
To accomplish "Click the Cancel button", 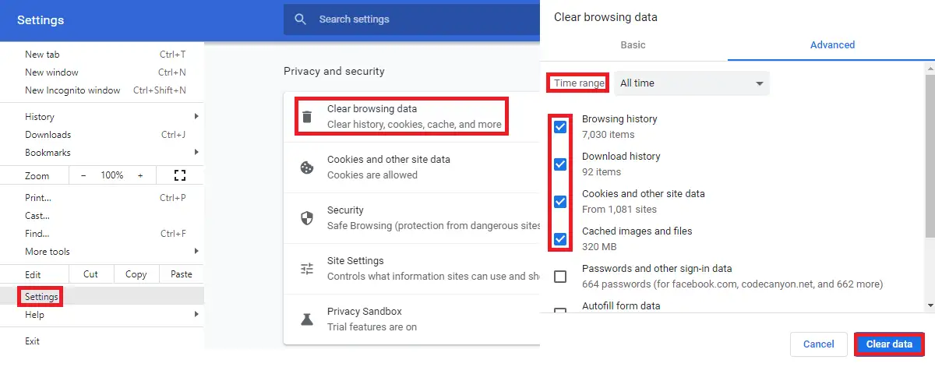I will click(819, 344).
